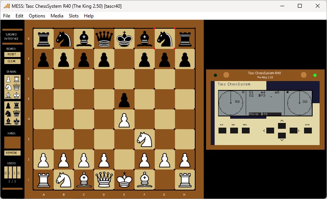The width and height of the screenshot is (327, 199).
Task: Select the white knight on f3
Action: (x=144, y=140)
